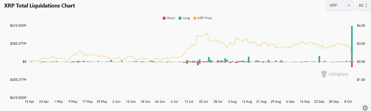Click the alert badge icon under the chart
This screenshot has height=111, width=371.
point(365,107)
